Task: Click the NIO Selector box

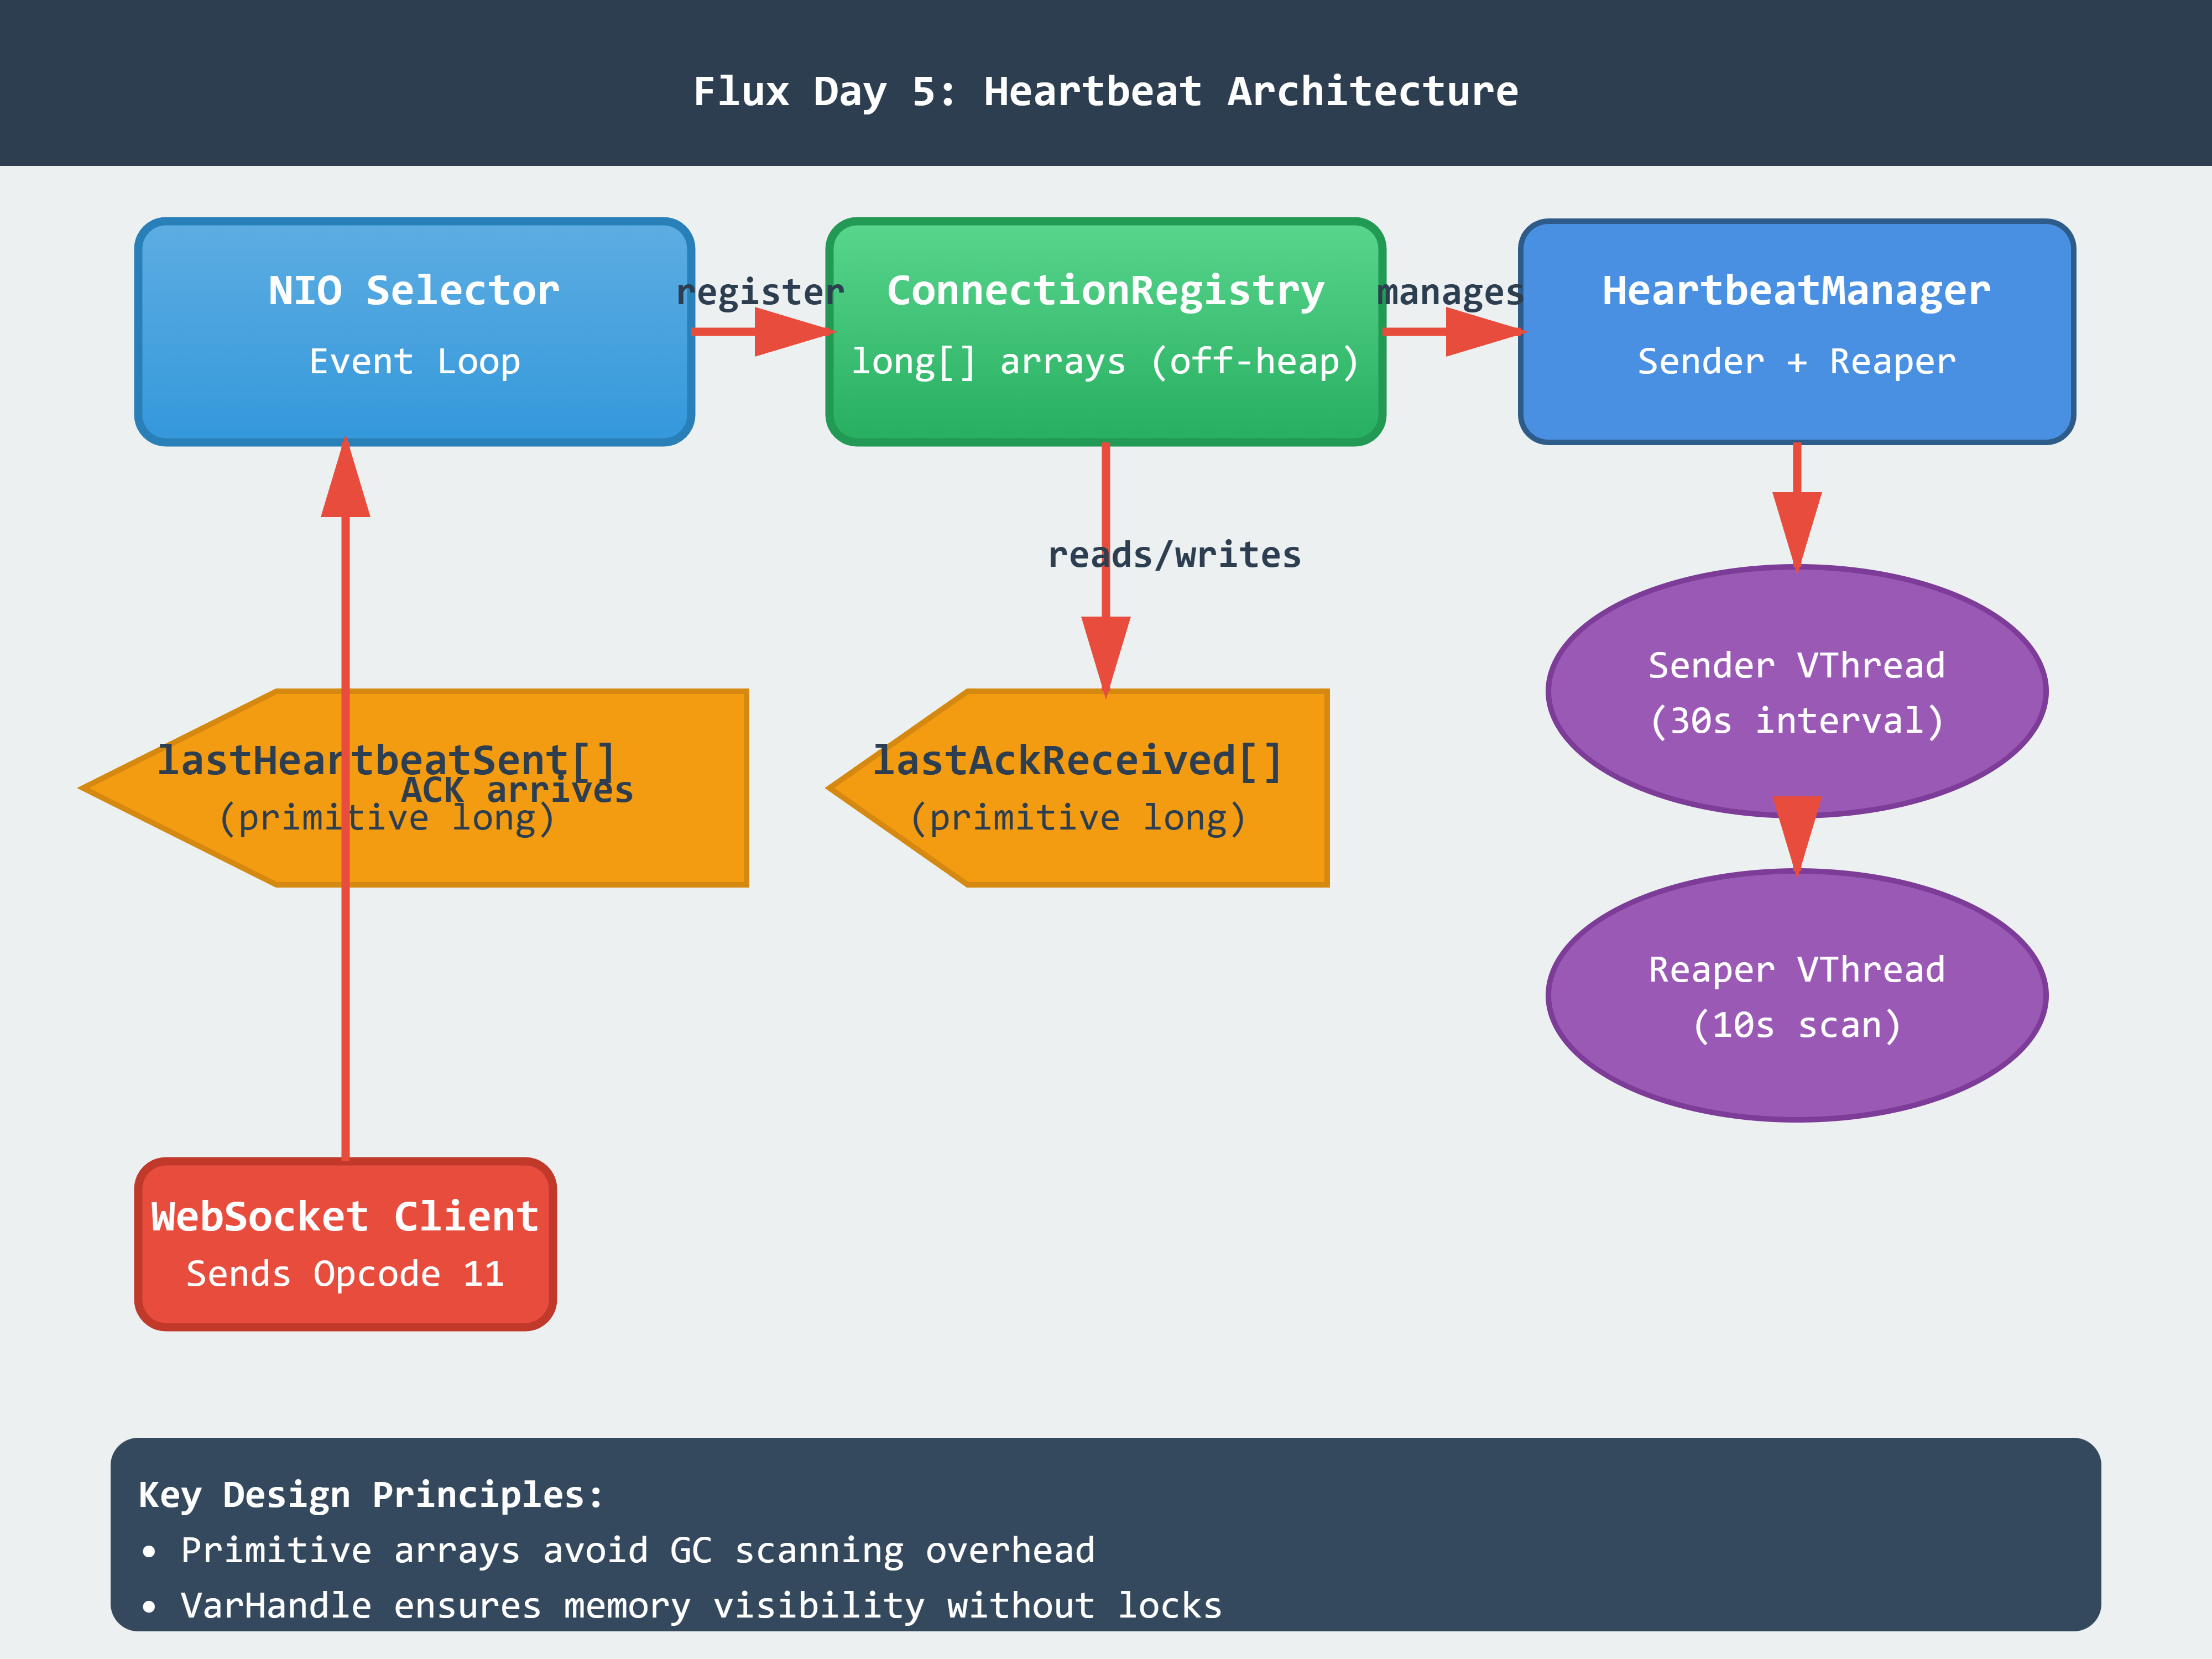Action: pos(414,331)
